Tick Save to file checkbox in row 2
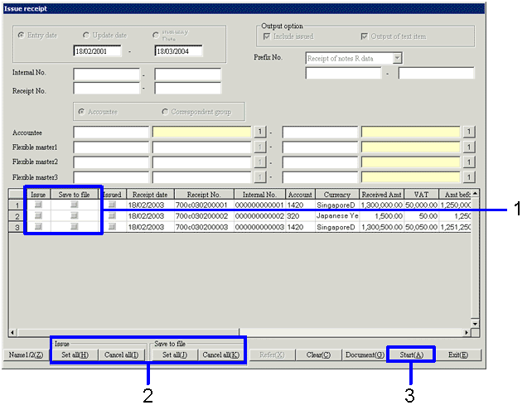Image resolution: width=532 pixels, height=410 pixels. 74,215
